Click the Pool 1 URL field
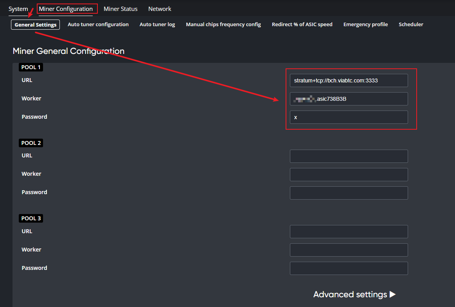 (x=349, y=80)
